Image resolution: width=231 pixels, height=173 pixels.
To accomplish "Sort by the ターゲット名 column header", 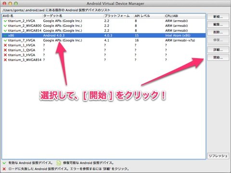I will click(73, 16).
